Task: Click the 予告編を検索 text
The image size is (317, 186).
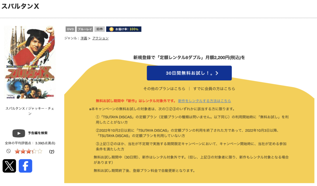Action: pyautogui.click(x=37, y=133)
